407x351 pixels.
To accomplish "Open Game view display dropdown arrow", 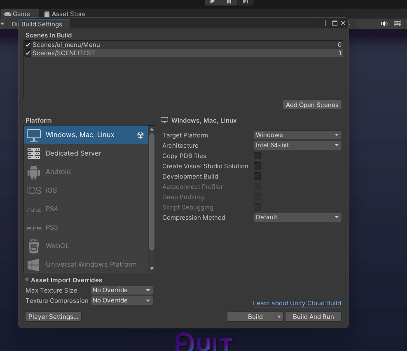I will tap(2, 24).
